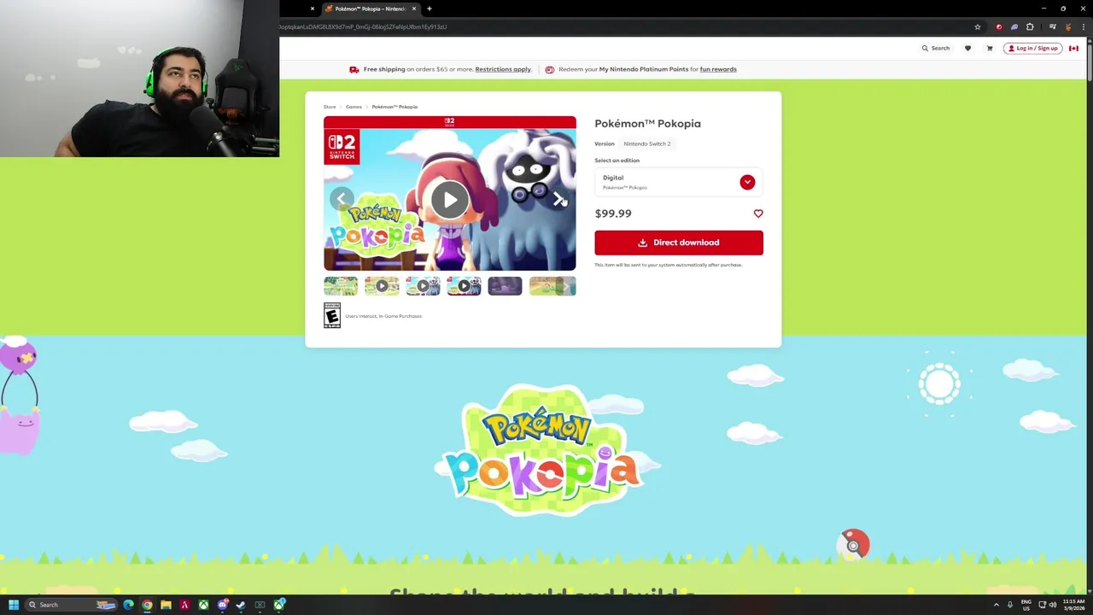Open Restrictions apply link in banner

(x=503, y=69)
